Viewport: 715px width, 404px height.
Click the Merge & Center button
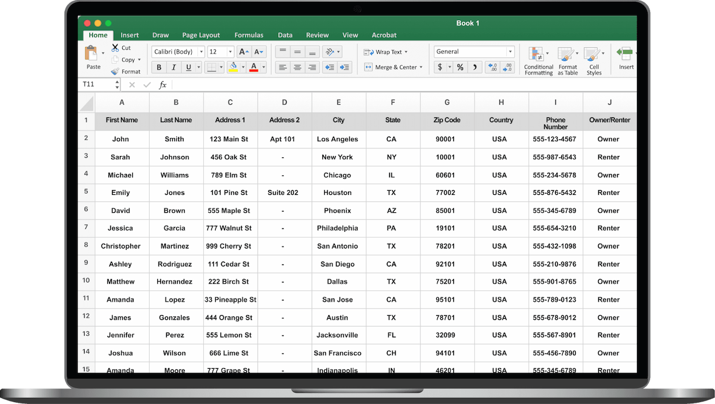pyautogui.click(x=393, y=67)
